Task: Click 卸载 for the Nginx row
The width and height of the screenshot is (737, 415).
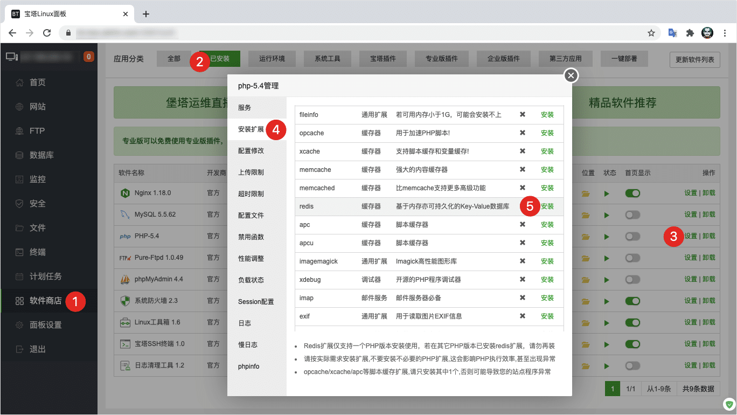Action: (709, 193)
